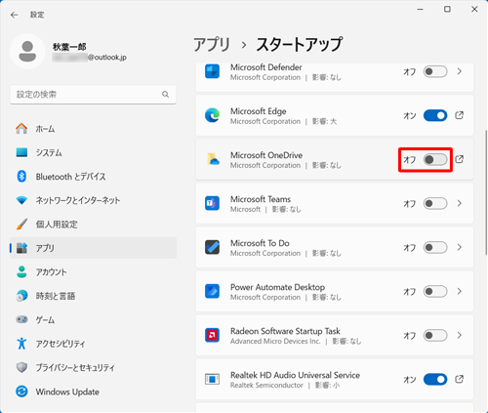Open 時刻と言語 settings in sidebar
Screen dimensions: 488x413
coord(93,296)
